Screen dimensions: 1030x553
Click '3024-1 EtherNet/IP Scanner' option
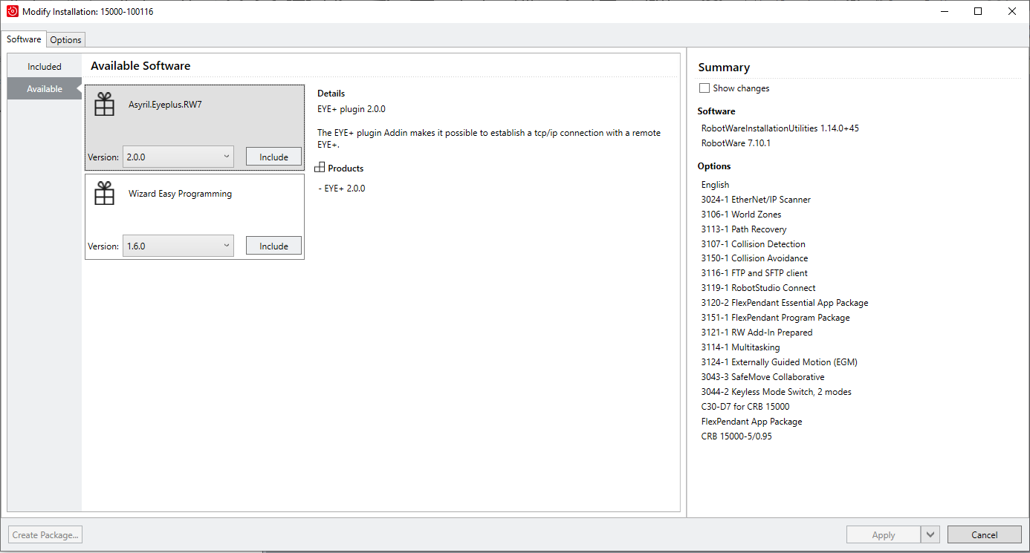pyautogui.click(x=756, y=200)
